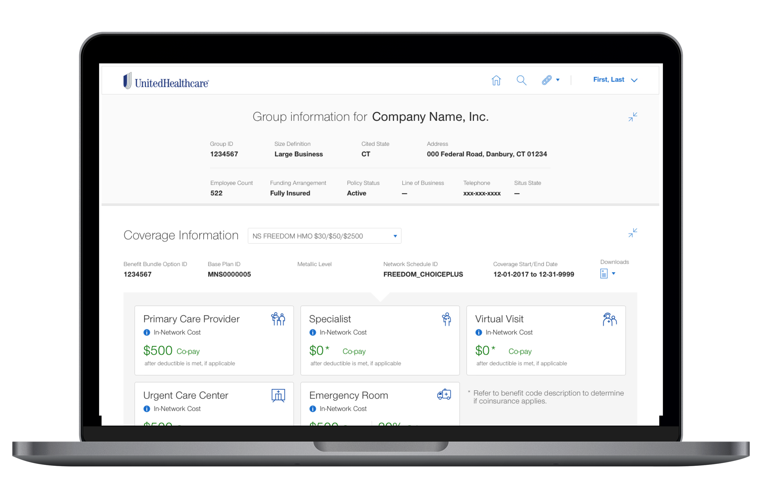The width and height of the screenshot is (762, 479).
Task: Open search with magnifier icon
Action: click(521, 80)
